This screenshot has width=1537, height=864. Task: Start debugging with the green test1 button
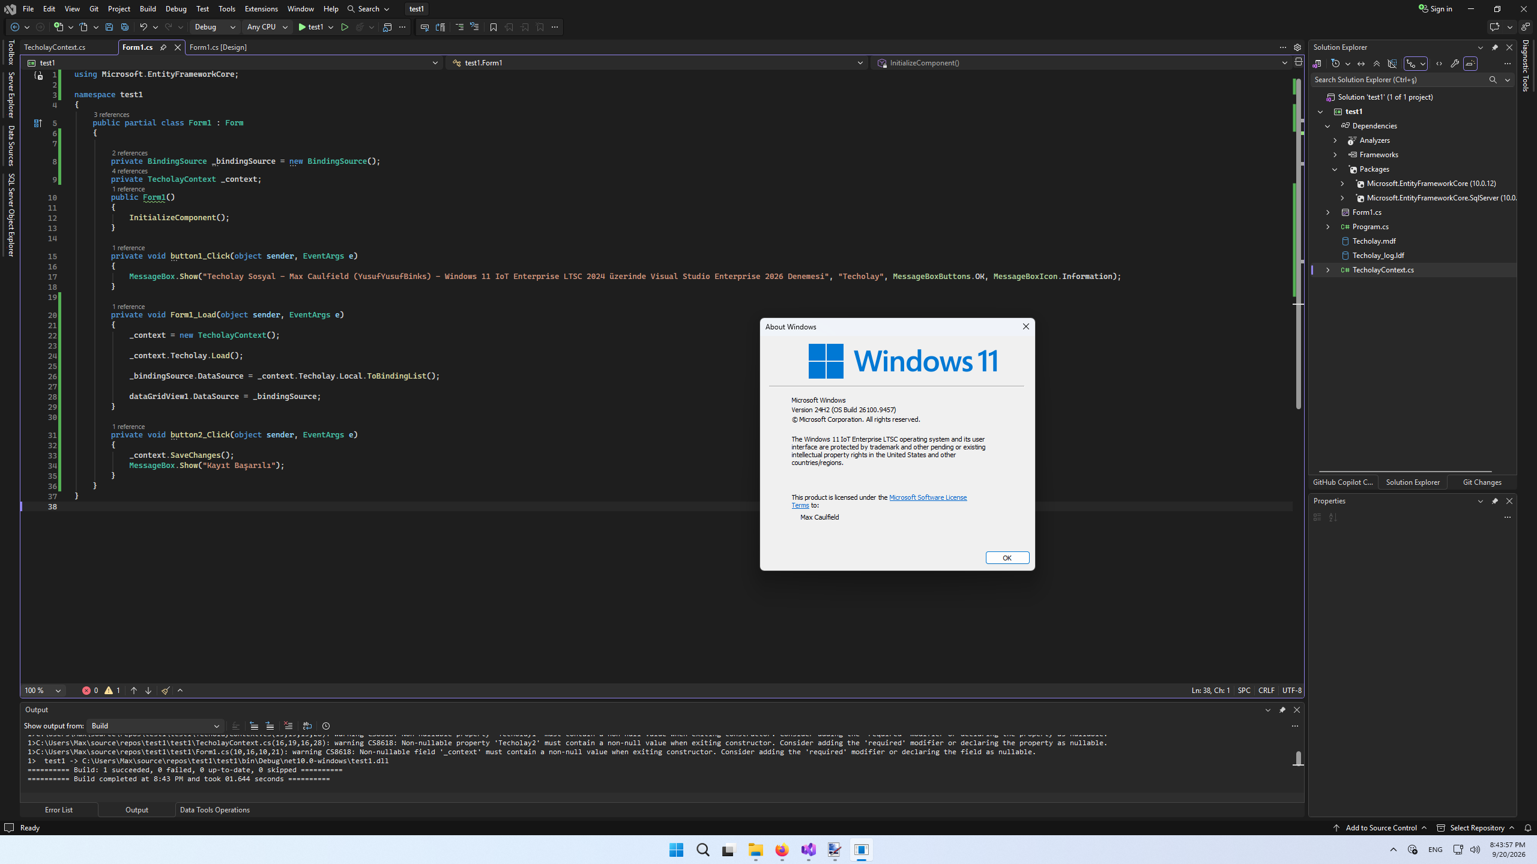coord(311,27)
